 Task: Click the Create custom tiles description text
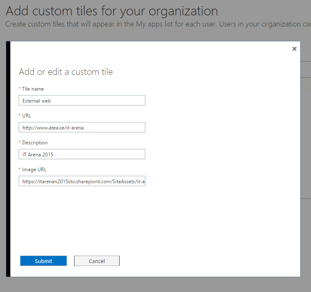point(157,24)
